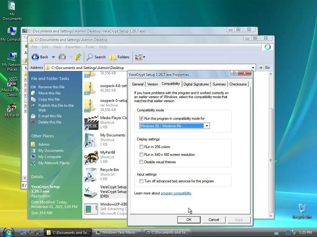Switch to the Digital Signatures tab

(196, 84)
